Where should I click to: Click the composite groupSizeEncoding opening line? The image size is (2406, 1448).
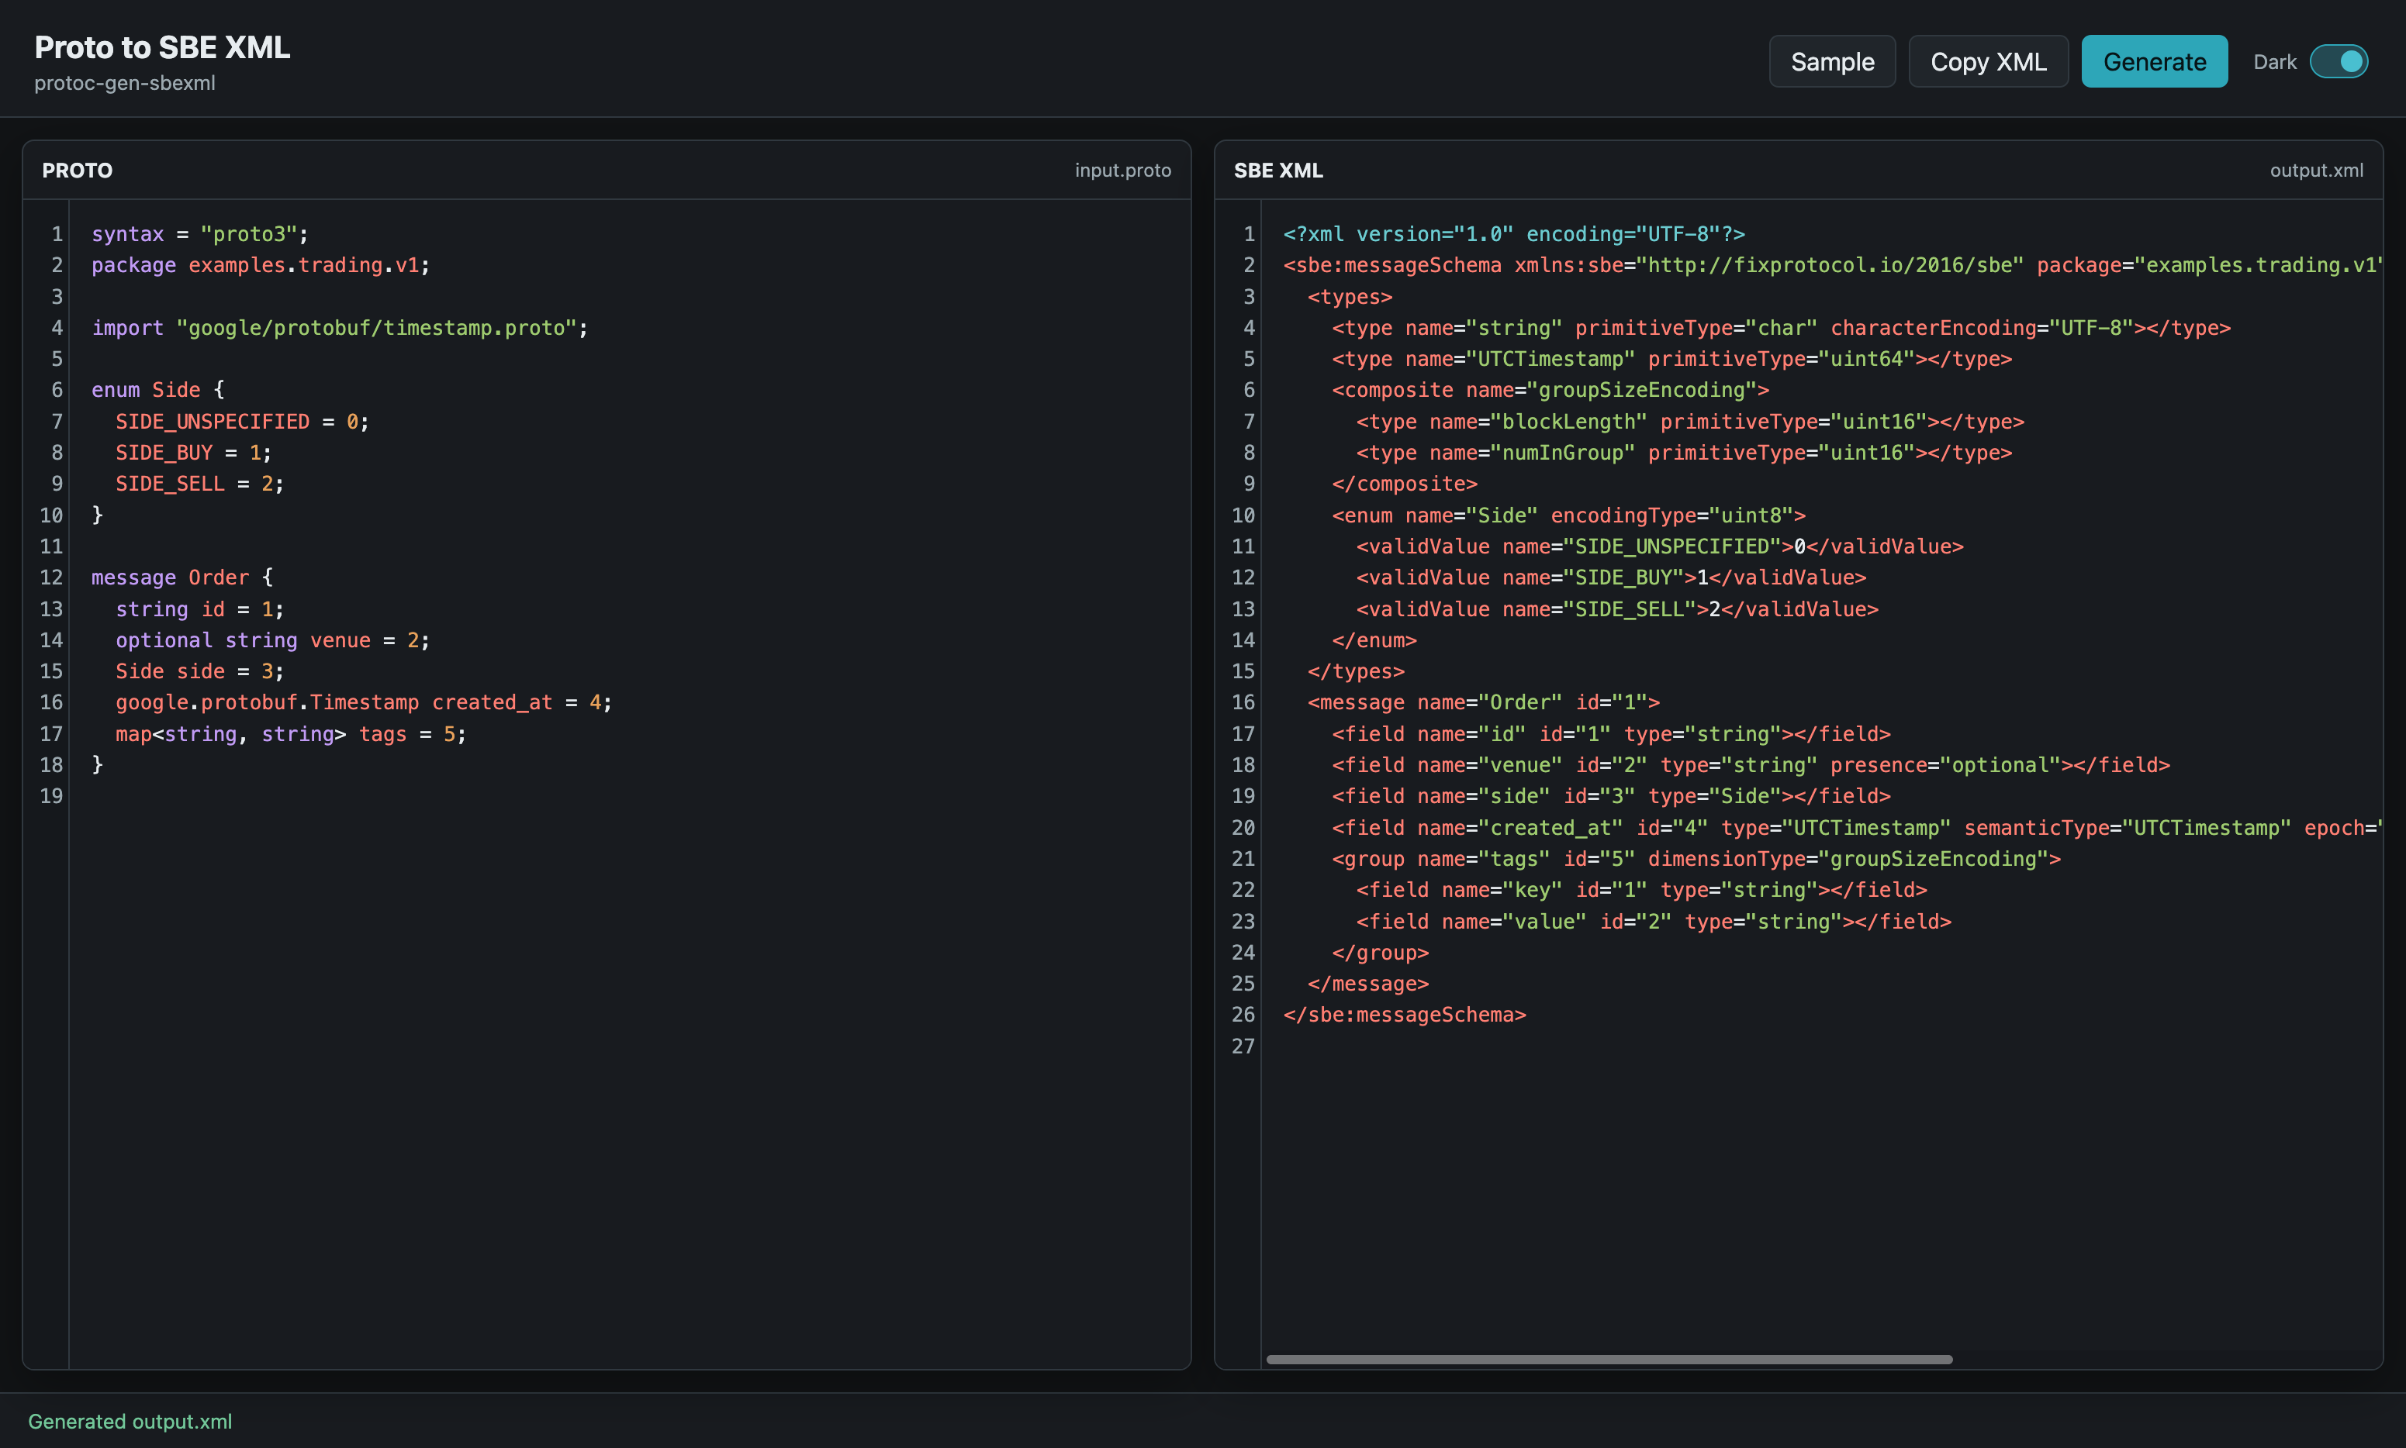1550,391
